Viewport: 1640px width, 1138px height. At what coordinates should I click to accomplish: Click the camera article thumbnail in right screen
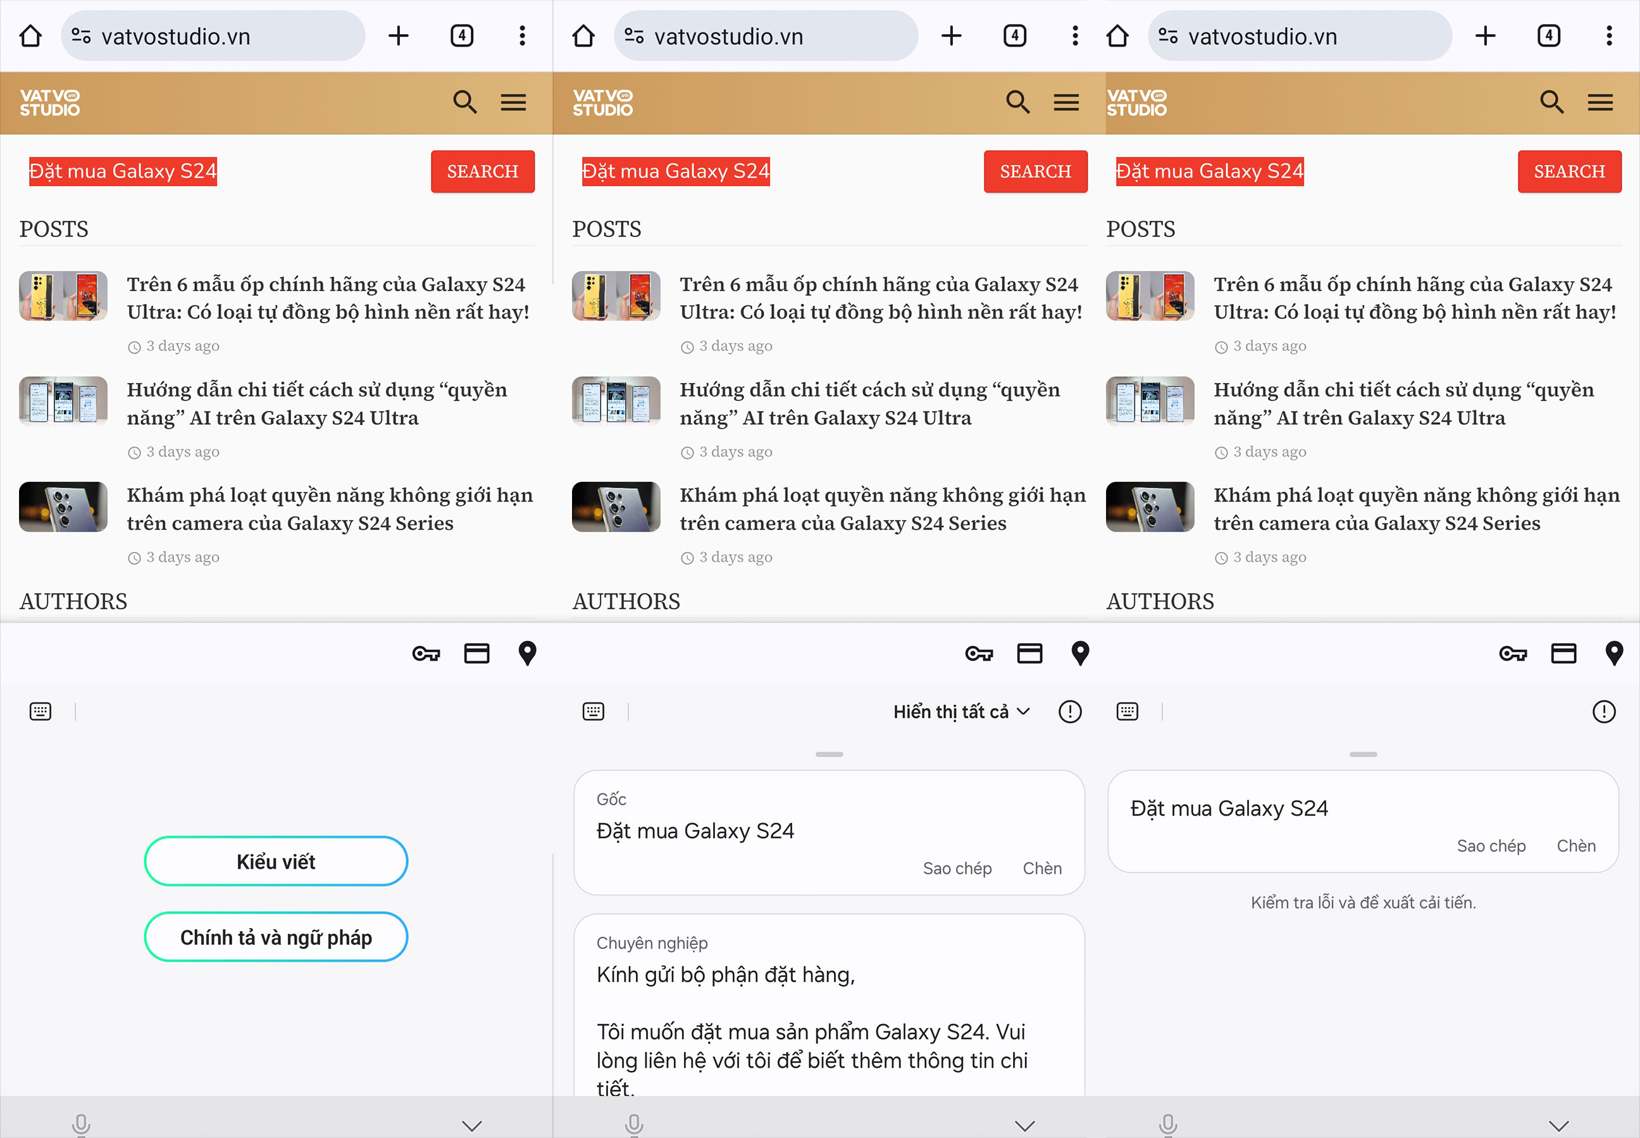[x=1150, y=507]
